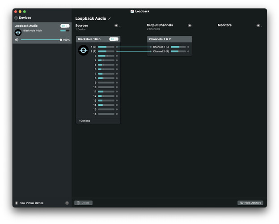279x224 pixels.
Task: Click the Loopback app icon in title bar
Action: pyautogui.click(x=132, y=11)
